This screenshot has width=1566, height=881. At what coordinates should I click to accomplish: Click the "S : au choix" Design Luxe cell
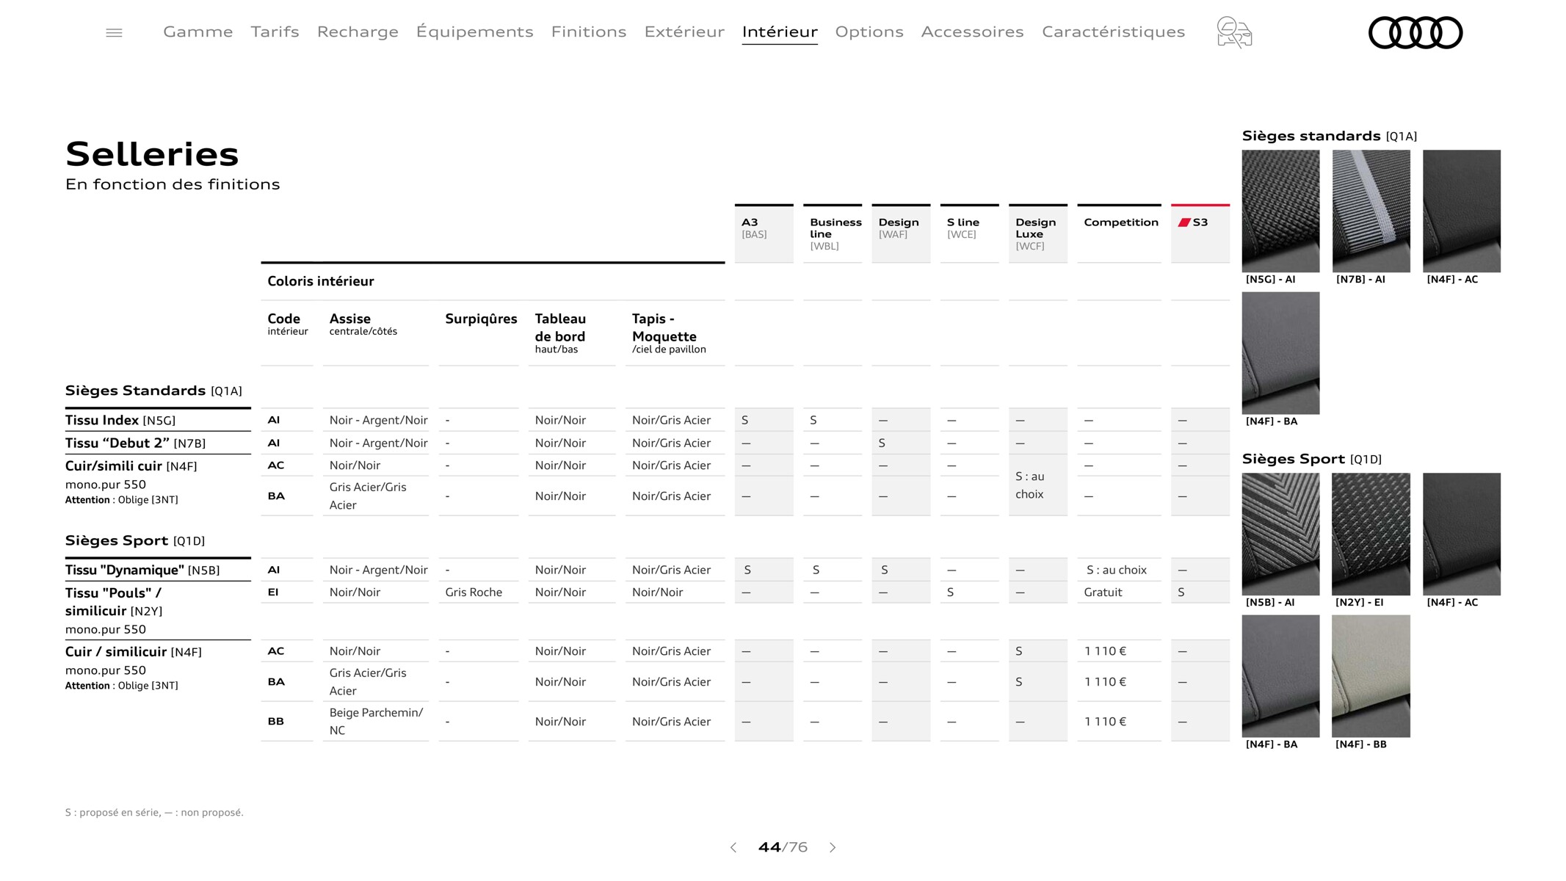1030,485
